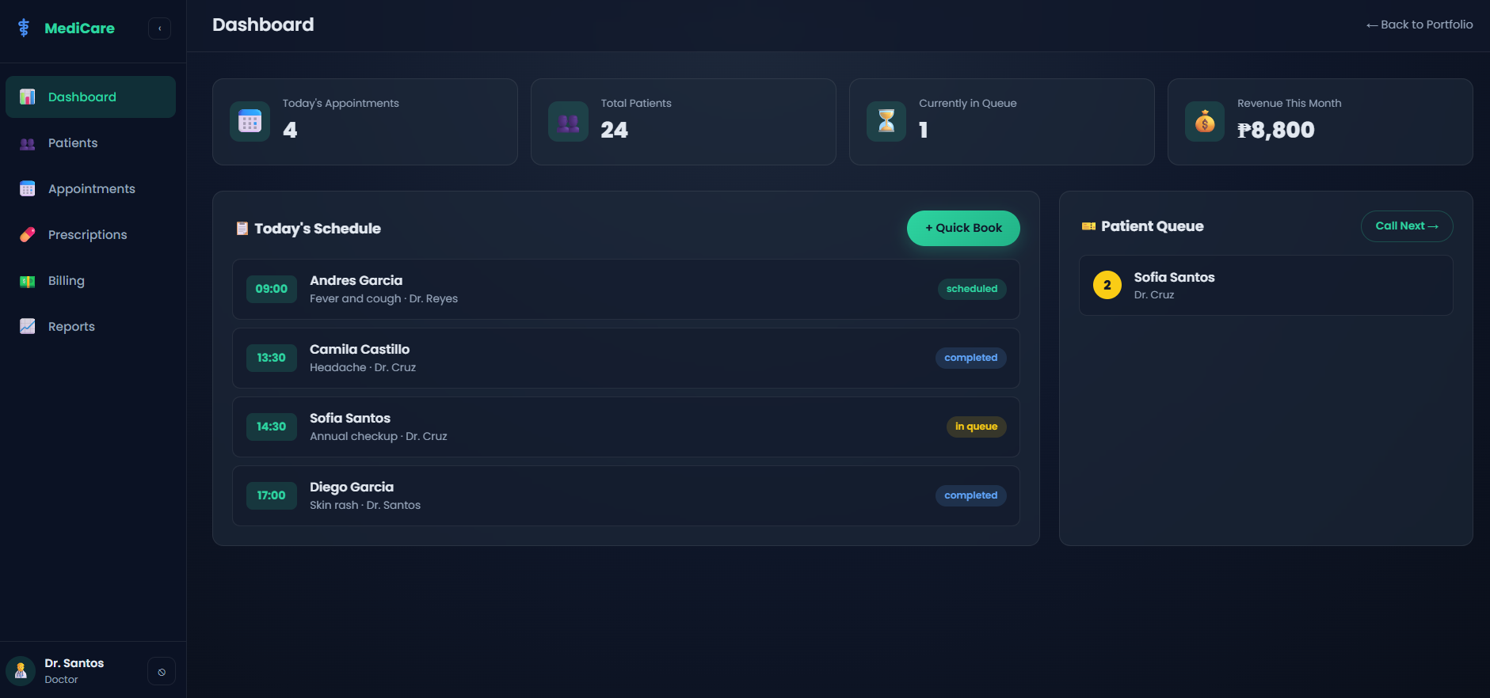The width and height of the screenshot is (1490, 698).
Task: Click the Prescriptions pill icon in sidebar
Action: (28, 234)
